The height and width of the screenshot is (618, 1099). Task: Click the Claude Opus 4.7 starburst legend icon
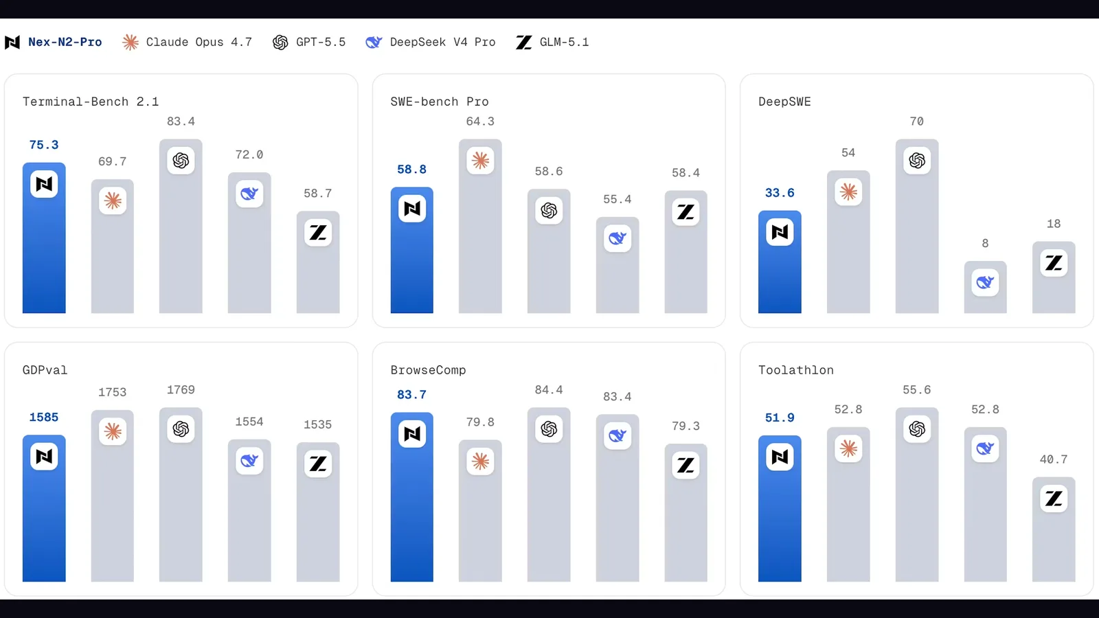pos(131,43)
